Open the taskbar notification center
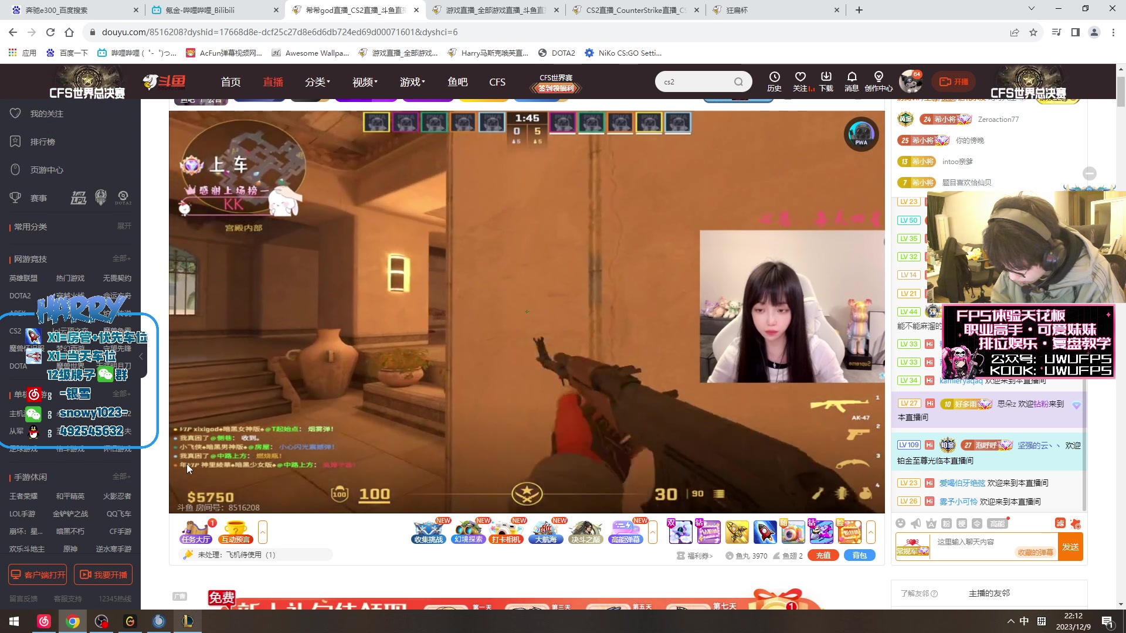The image size is (1126, 633). [1108, 621]
